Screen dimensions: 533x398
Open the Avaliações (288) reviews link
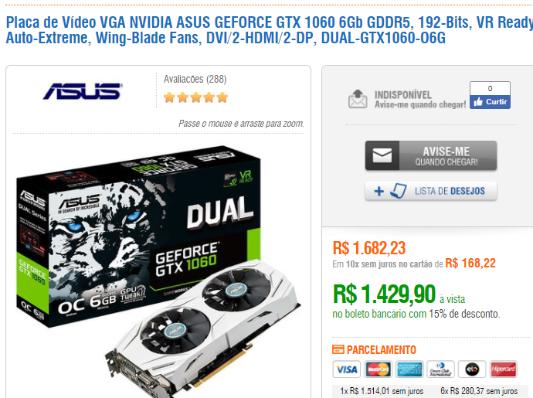tap(195, 80)
